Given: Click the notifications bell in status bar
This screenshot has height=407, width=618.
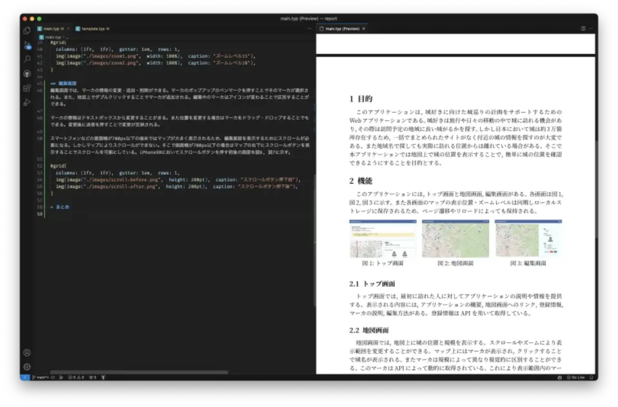Looking at the screenshot, I should [591, 377].
